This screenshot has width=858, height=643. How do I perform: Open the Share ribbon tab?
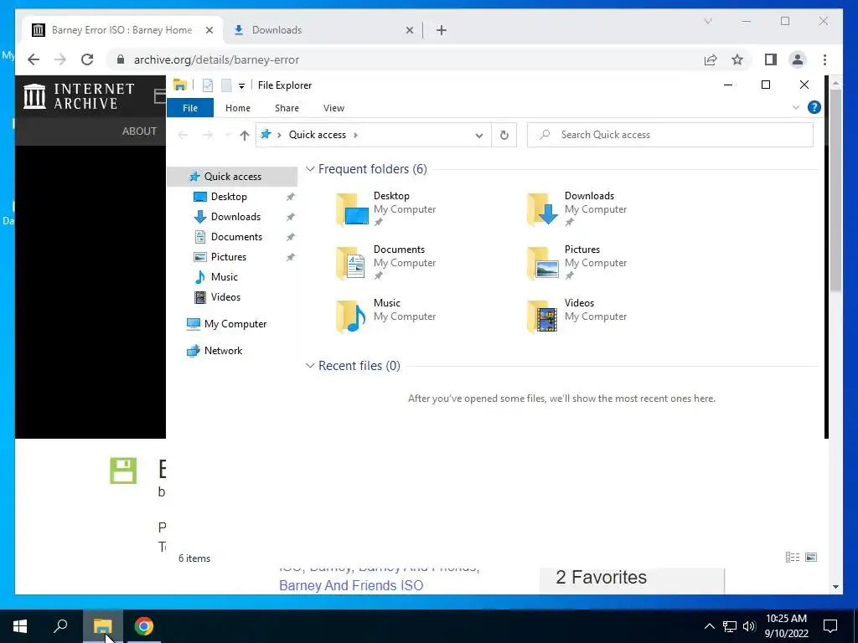point(287,108)
